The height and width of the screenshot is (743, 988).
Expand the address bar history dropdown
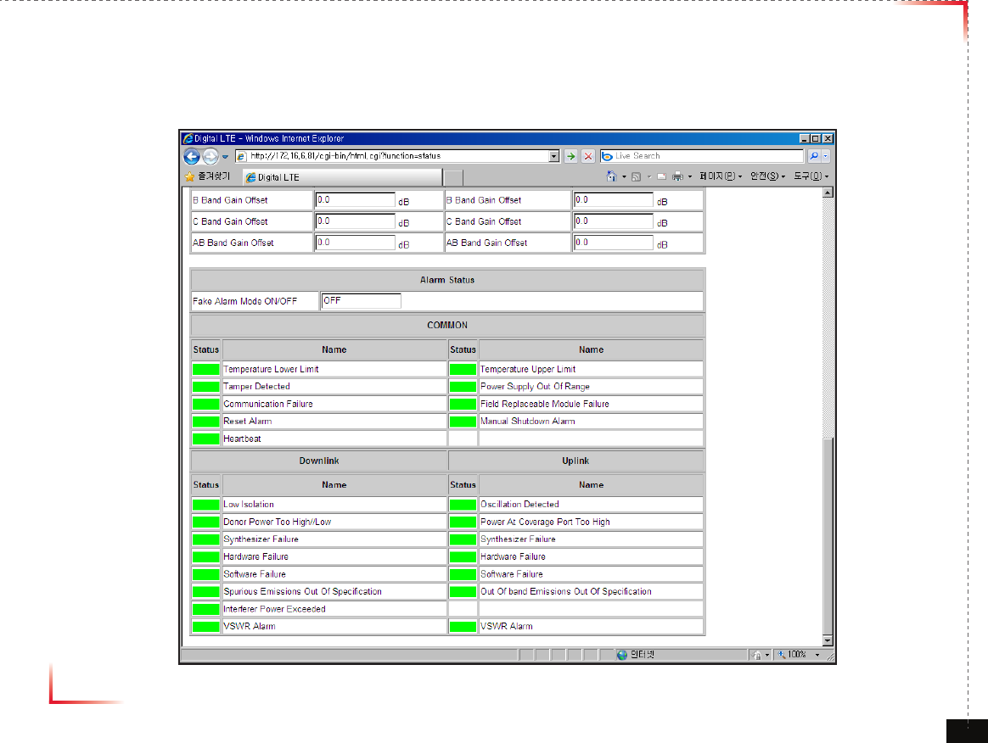(554, 156)
